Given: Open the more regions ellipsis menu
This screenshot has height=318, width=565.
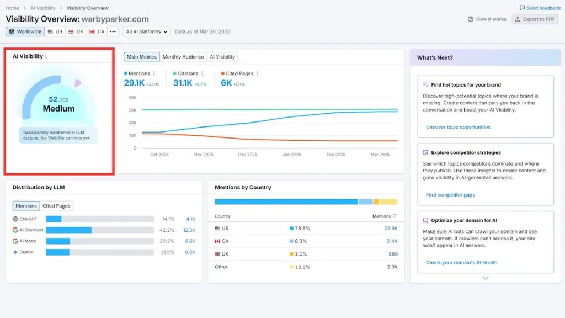Looking at the screenshot, I should pyautogui.click(x=113, y=31).
